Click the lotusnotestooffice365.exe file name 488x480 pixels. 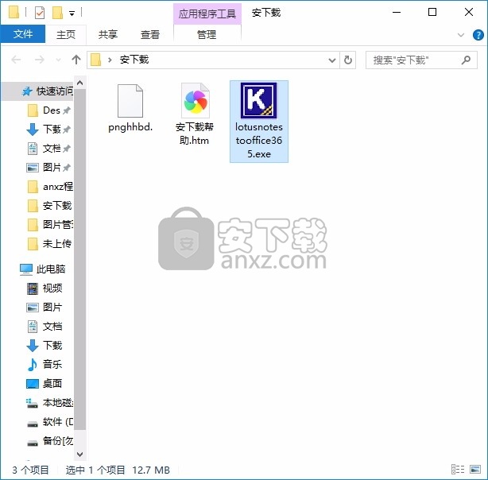259,141
